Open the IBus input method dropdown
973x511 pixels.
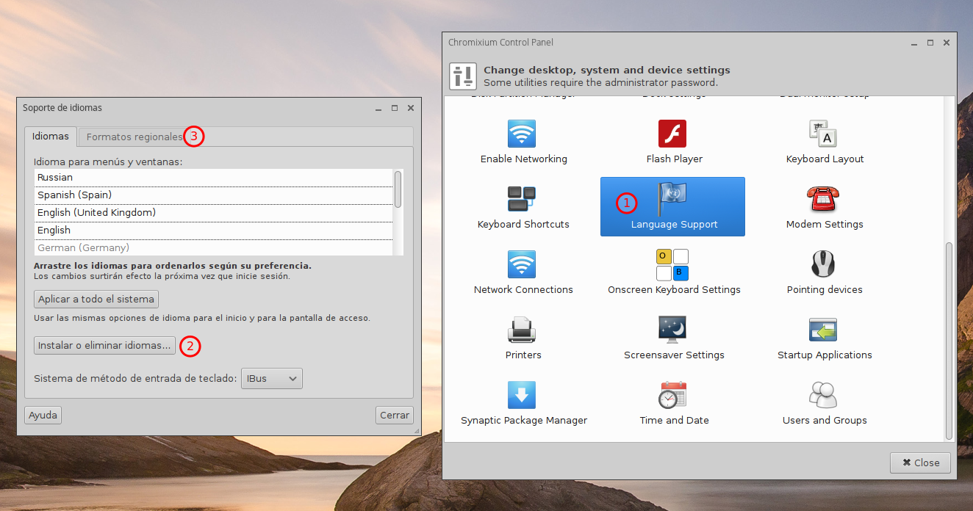point(272,379)
